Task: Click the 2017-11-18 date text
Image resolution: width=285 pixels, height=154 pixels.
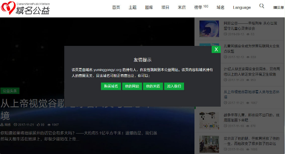Action: (236, 126)
